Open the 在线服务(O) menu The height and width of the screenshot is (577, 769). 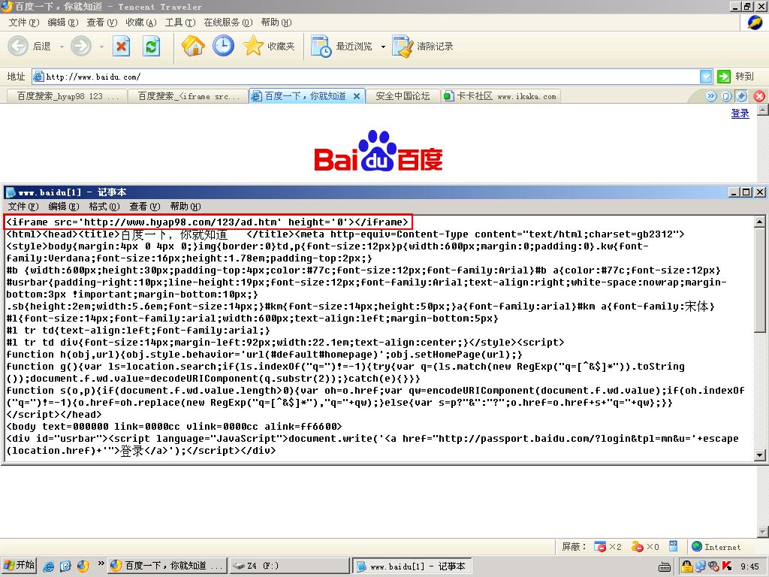coord(228,23)
